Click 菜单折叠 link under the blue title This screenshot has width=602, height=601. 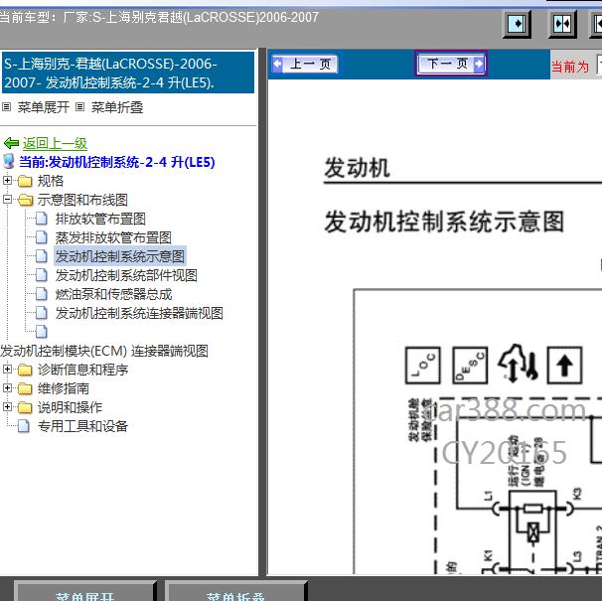coord(117,107)
